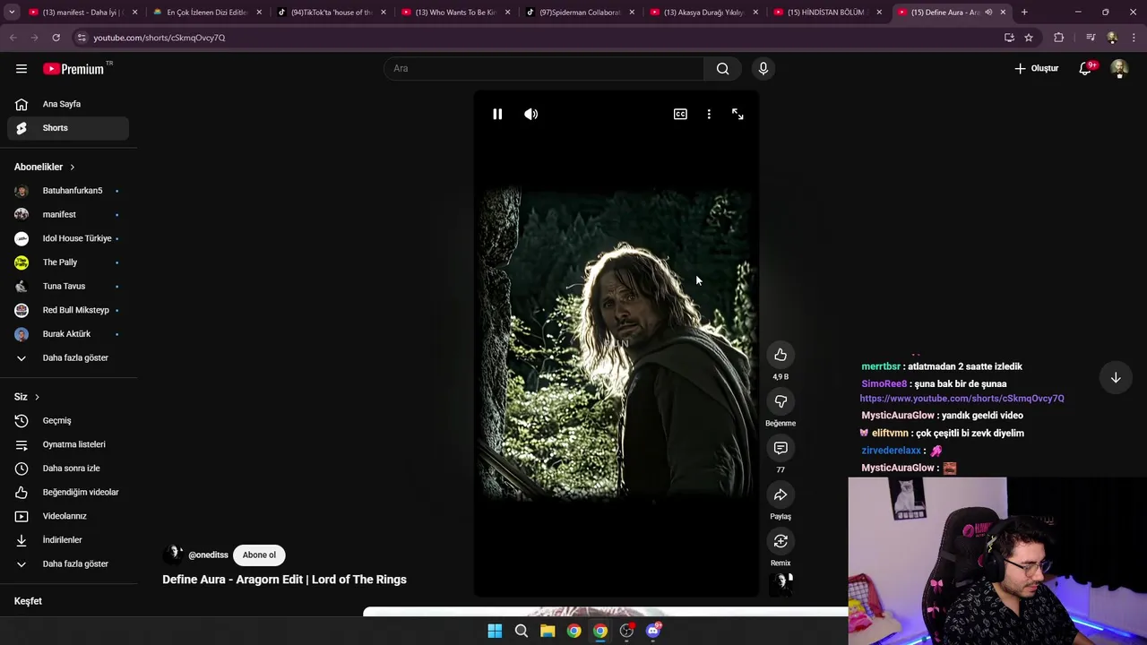This screenshot has width=1147, height=645.
Task: Expand the Abonelikler section chevron
Action: 73,167
